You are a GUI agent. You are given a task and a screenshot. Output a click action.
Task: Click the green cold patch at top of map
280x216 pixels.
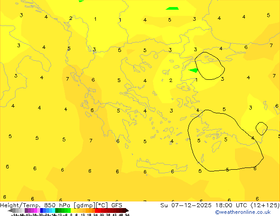(x=172, y=8)
